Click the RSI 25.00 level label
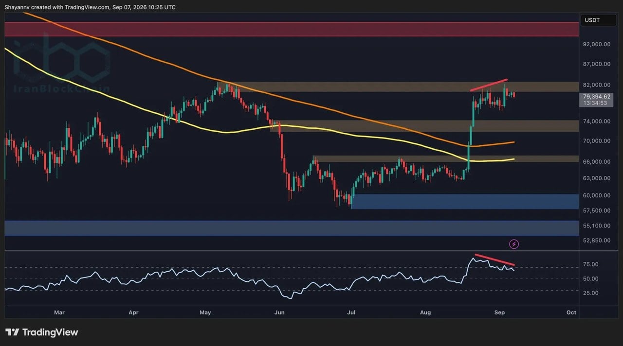 [591, 293]
